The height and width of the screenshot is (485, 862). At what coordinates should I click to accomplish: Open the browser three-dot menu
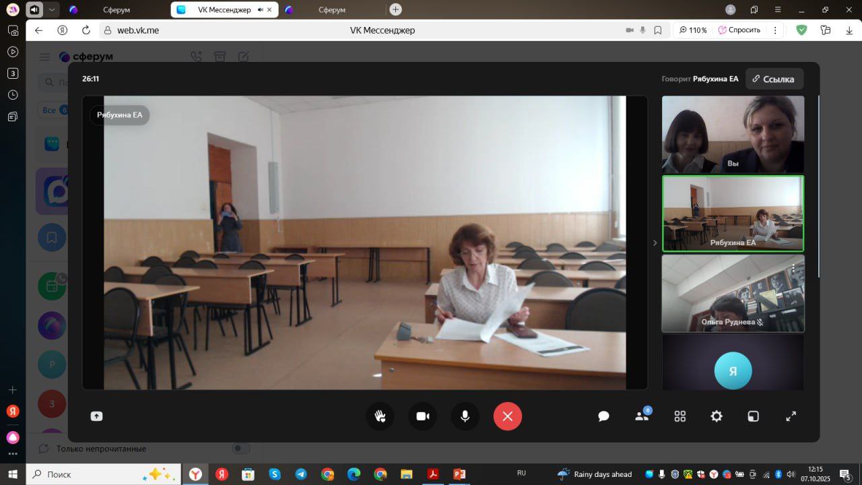click(x=775, y=30)
